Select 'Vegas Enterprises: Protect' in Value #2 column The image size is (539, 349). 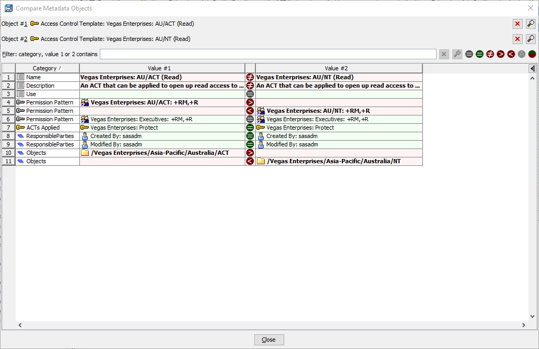coord(339,128)
